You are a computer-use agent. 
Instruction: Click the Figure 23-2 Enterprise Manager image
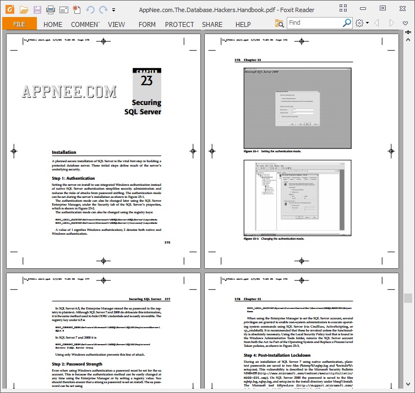tap(297, 198)
